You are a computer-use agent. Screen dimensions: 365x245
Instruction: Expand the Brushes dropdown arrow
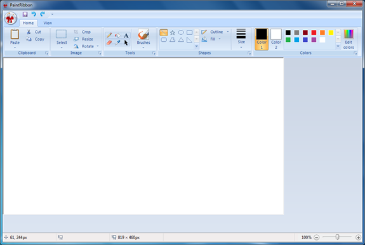tap(143, 48)
